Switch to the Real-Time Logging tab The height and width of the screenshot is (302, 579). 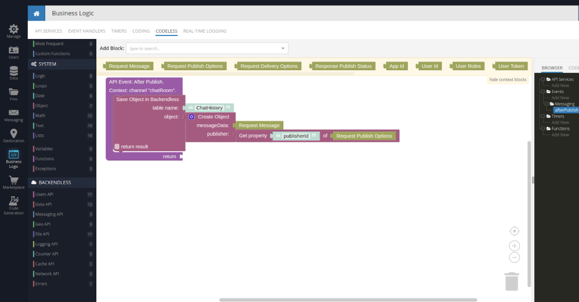click(205, 31)
